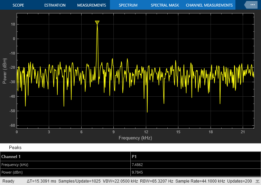Switch to the SPECTRAL MASK tab
The image size is (261, 185).
pos(165,5)
